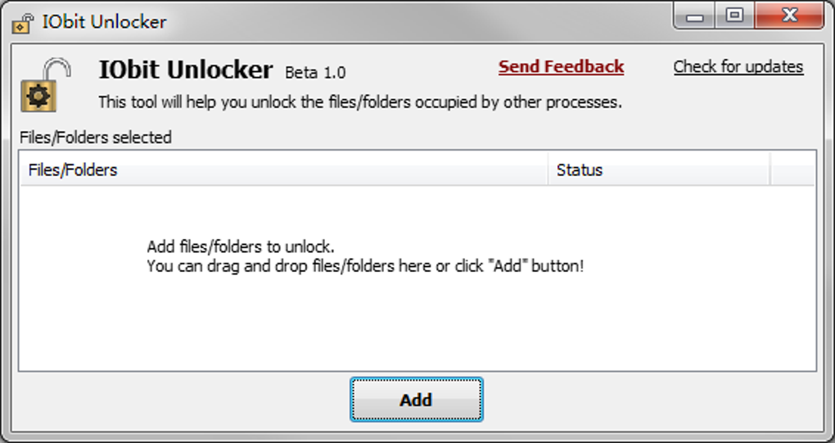Screen dimensions: 835x443
Task: Click the divider between Files/Folders and Status headers
Action: [x=548, y=170]
